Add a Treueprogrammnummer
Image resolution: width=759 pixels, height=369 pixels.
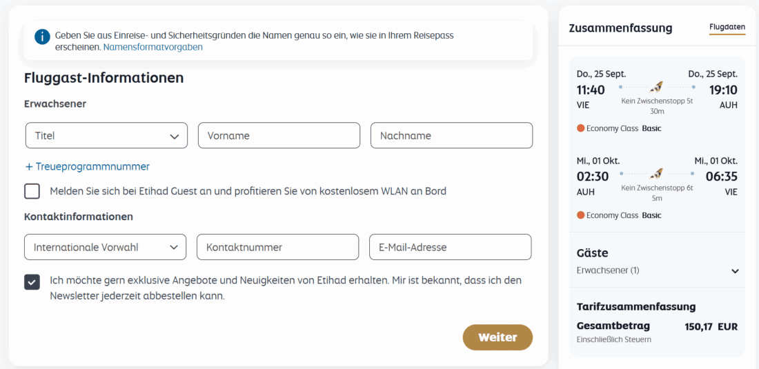click(x=88, y=166)
